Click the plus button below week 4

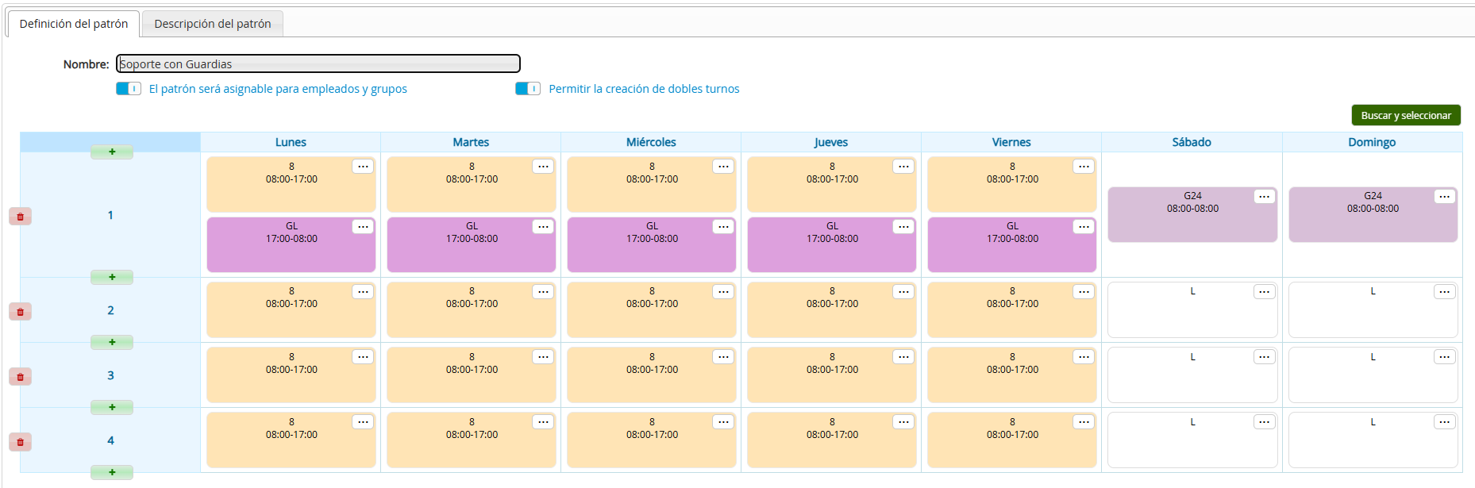coord(112,472)
